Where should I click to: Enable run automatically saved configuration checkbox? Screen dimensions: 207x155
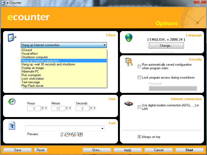139,66
